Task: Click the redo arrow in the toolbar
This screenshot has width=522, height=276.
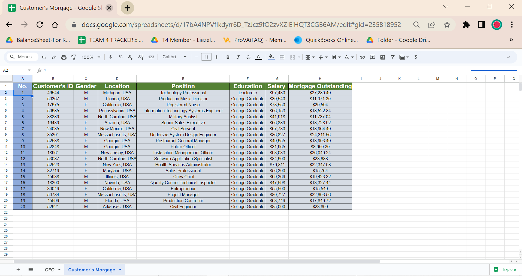Action: pos(54,57)
